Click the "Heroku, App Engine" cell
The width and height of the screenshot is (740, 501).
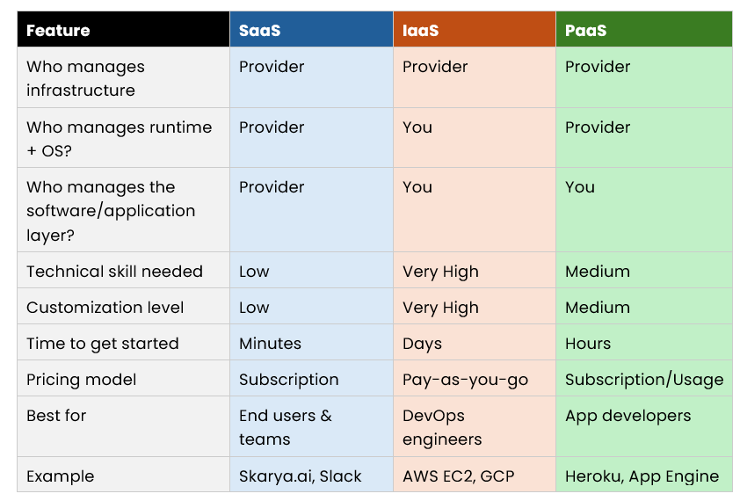click(642, 476)
